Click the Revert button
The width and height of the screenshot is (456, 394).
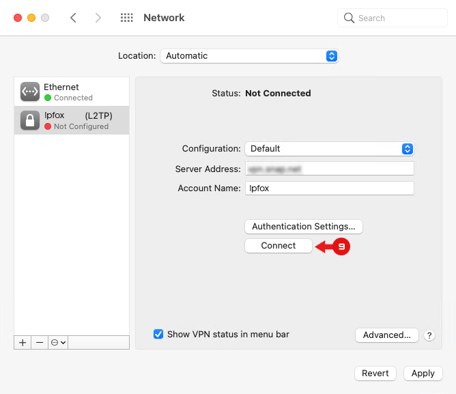coord(375,374)
